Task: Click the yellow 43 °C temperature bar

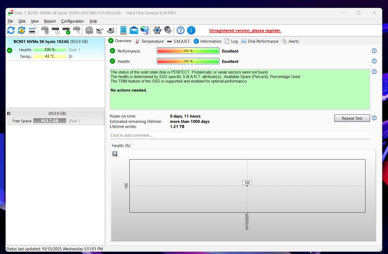Action: pos(50,56)
